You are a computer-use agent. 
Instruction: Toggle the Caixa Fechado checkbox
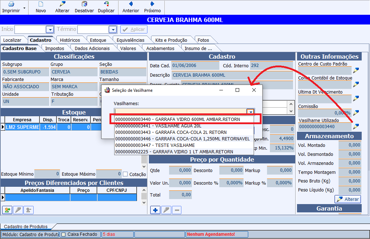pos(64,234)
